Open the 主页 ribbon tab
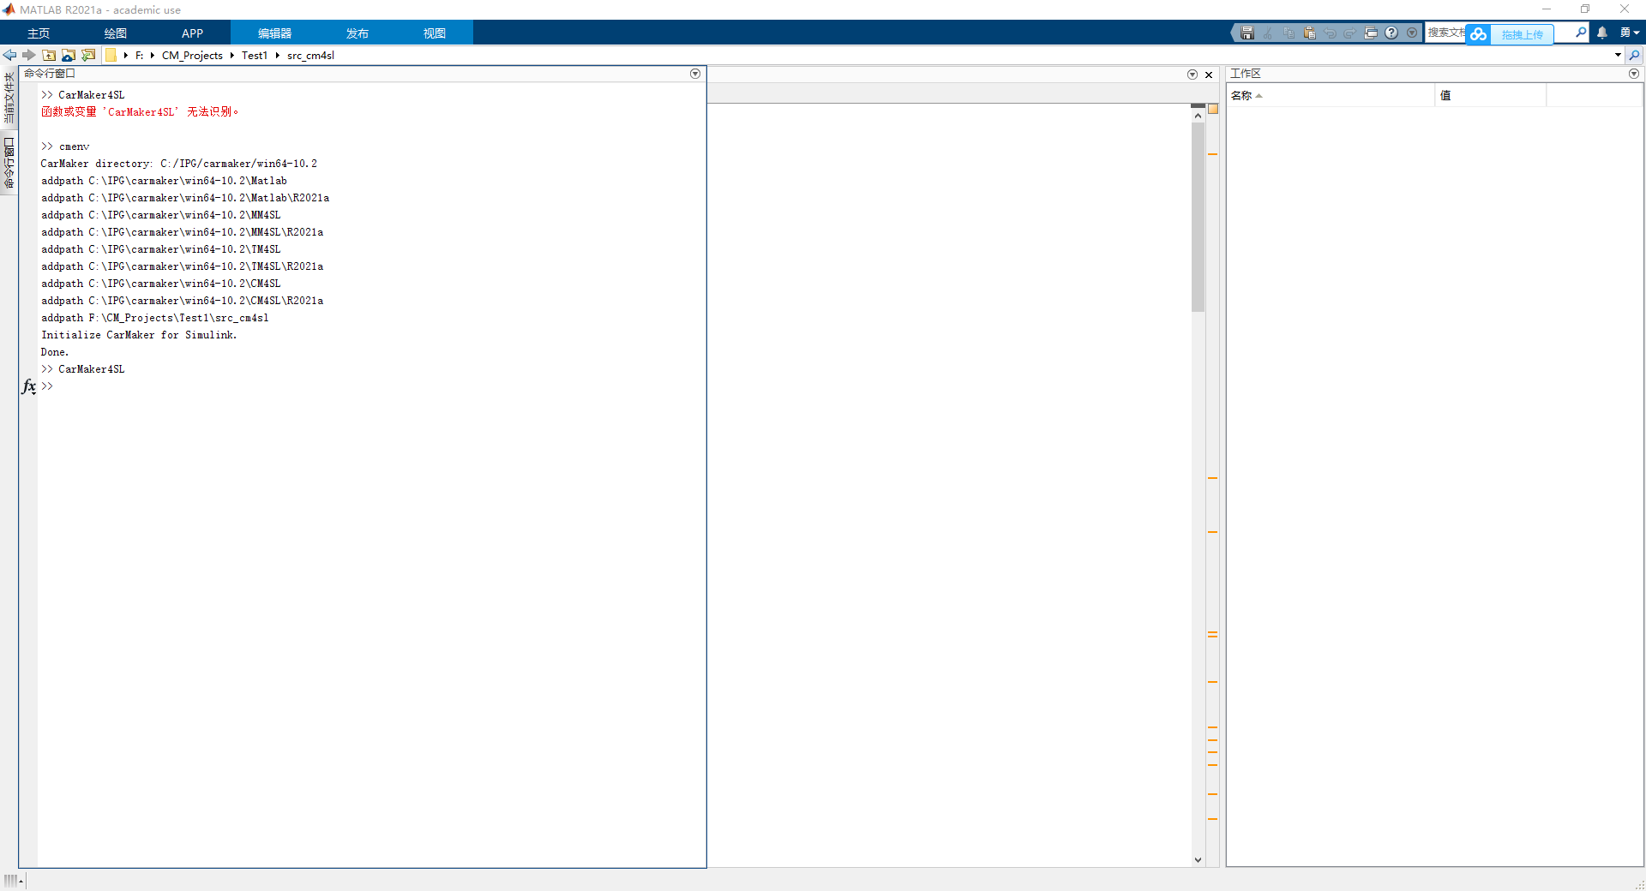 pyautogui.click(x=39, y=33)
